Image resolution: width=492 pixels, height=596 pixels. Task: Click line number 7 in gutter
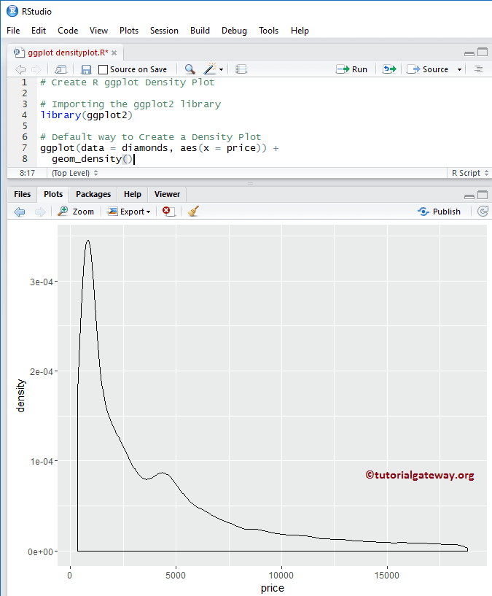click(x=25, y=148)
